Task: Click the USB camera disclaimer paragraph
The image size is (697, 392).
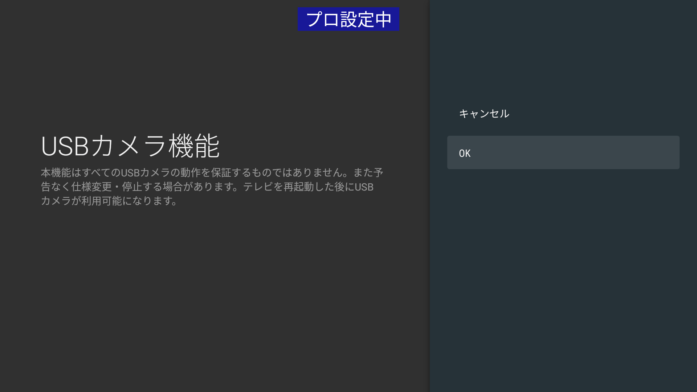Action: 212,187
